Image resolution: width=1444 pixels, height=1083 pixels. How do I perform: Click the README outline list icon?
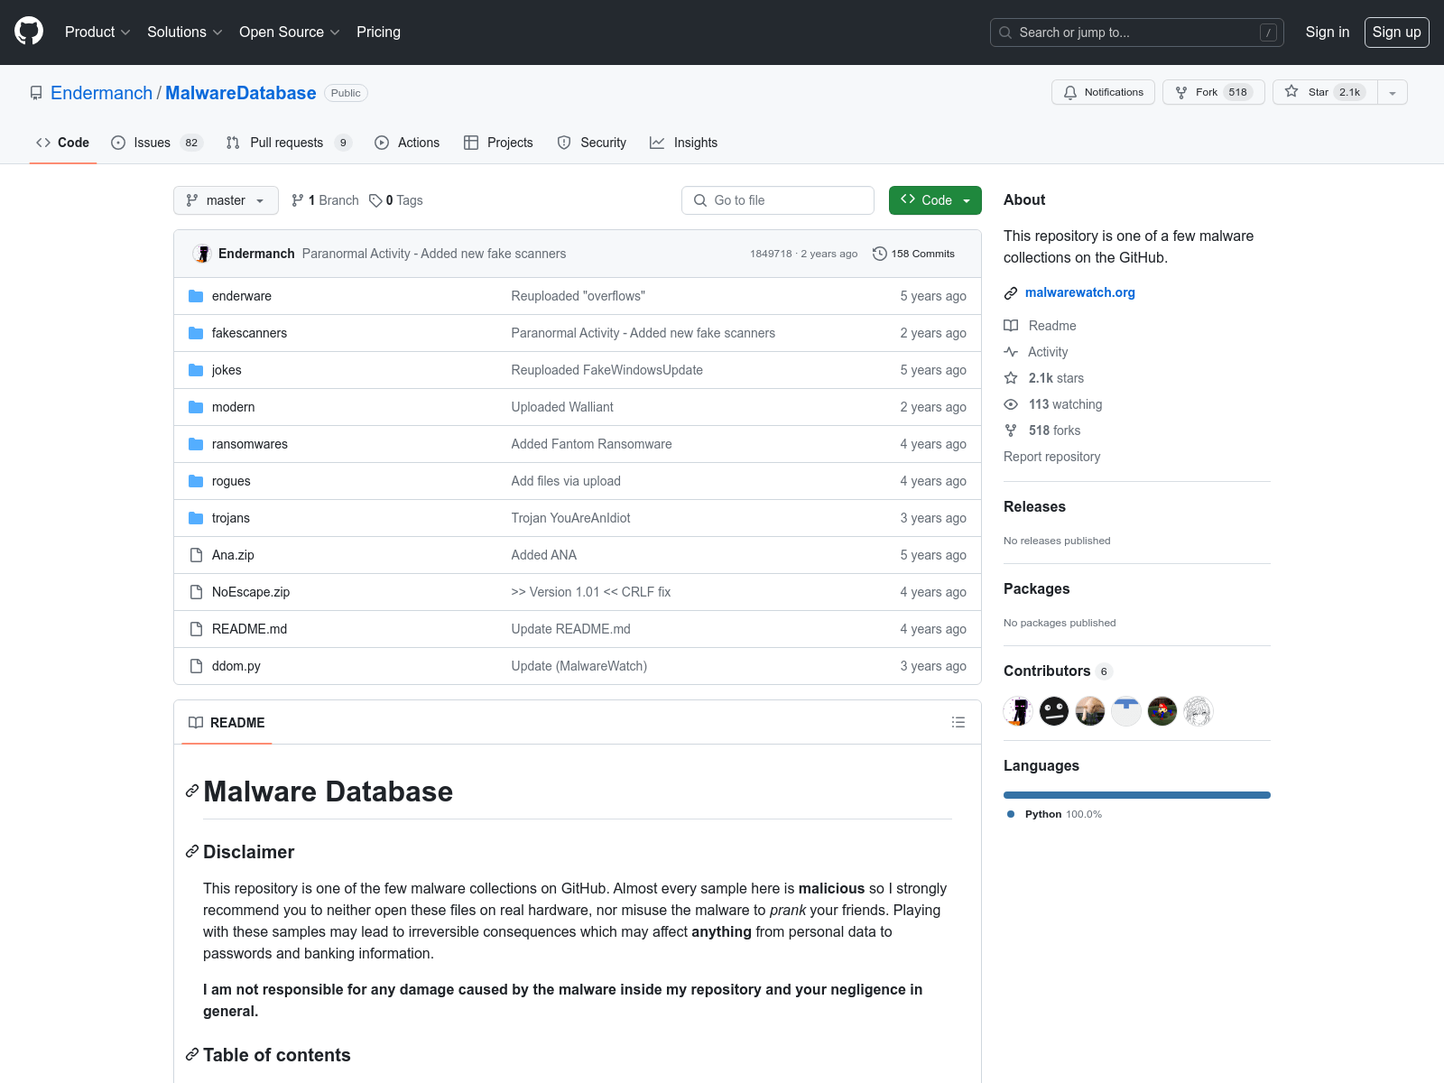tap(958, 722)
